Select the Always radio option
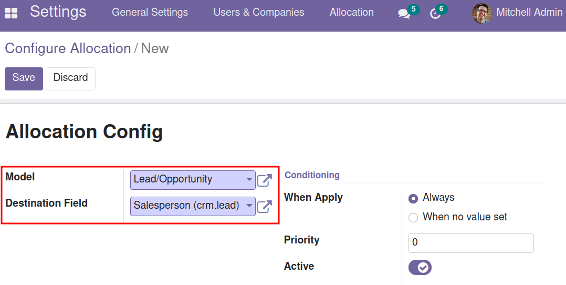Image resolution: width=566 pixels, height=285 pixels. pos(413,198)
